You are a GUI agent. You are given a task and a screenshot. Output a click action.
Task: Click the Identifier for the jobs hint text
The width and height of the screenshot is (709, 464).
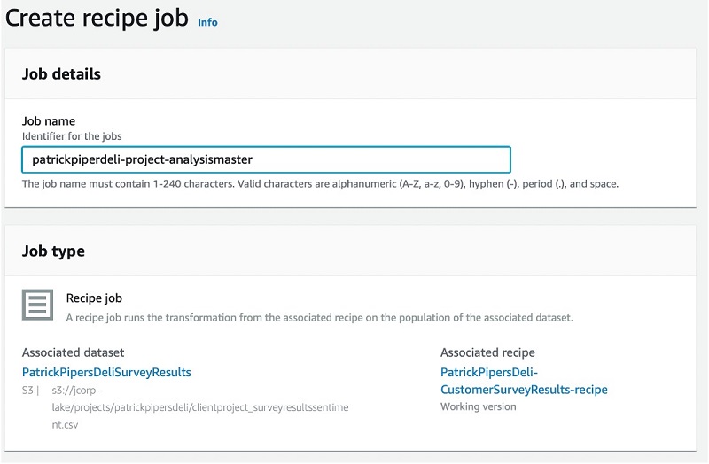[x=72, y=136]
